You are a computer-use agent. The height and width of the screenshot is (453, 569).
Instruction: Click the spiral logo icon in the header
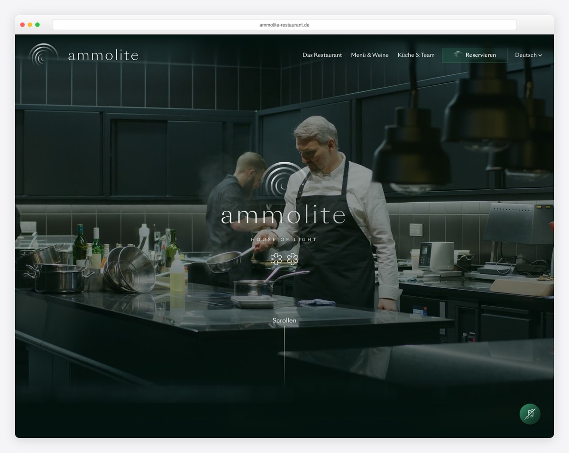[44, 55]
